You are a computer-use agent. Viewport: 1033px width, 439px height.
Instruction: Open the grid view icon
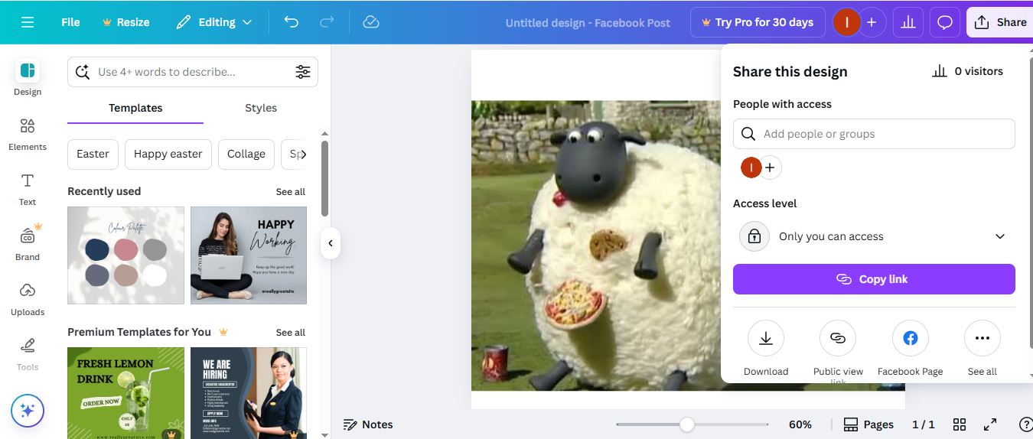(x=960, y=424)
